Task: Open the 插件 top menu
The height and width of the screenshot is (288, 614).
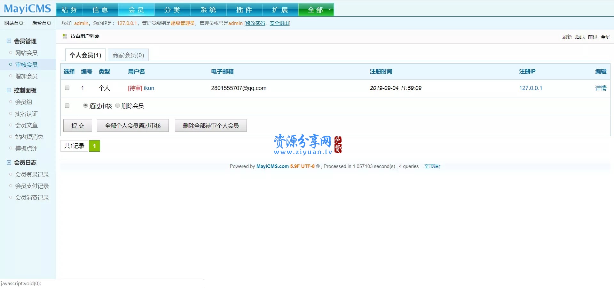Action: pos(244,10)
